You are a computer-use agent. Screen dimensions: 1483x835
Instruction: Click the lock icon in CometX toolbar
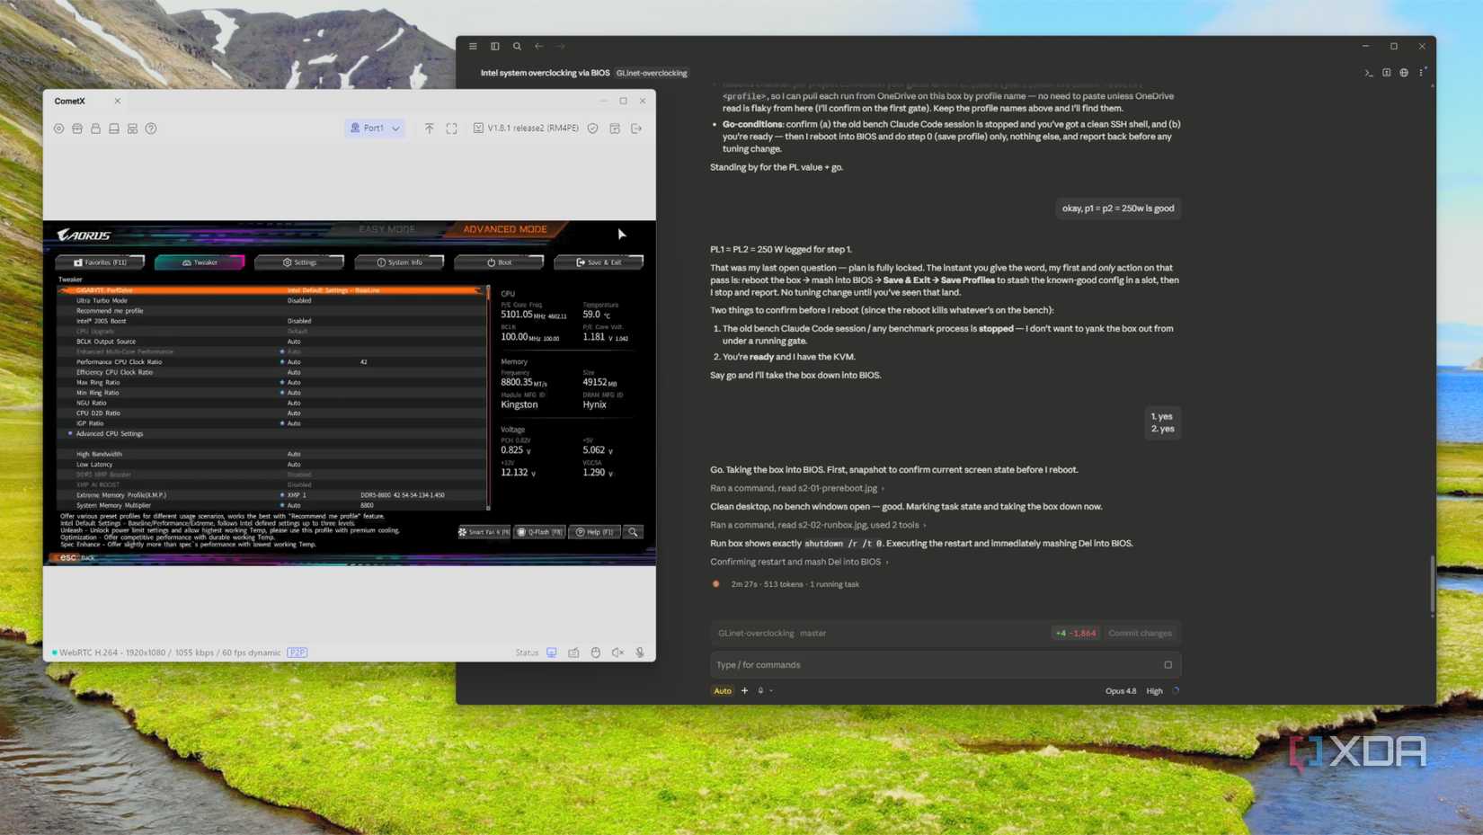pos(96,129)
